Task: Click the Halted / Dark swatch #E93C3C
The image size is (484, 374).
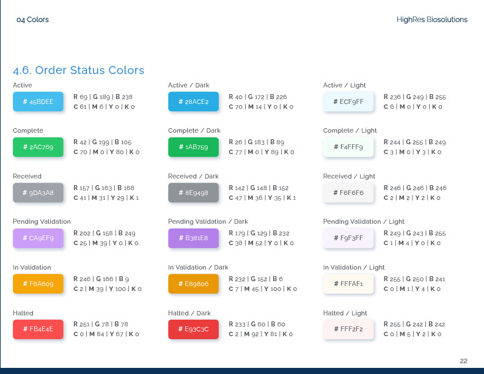Action: click(x=193, y=329)
